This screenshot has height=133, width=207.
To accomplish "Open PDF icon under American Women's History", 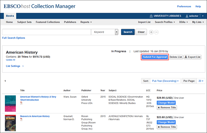I will click(21, 103).
